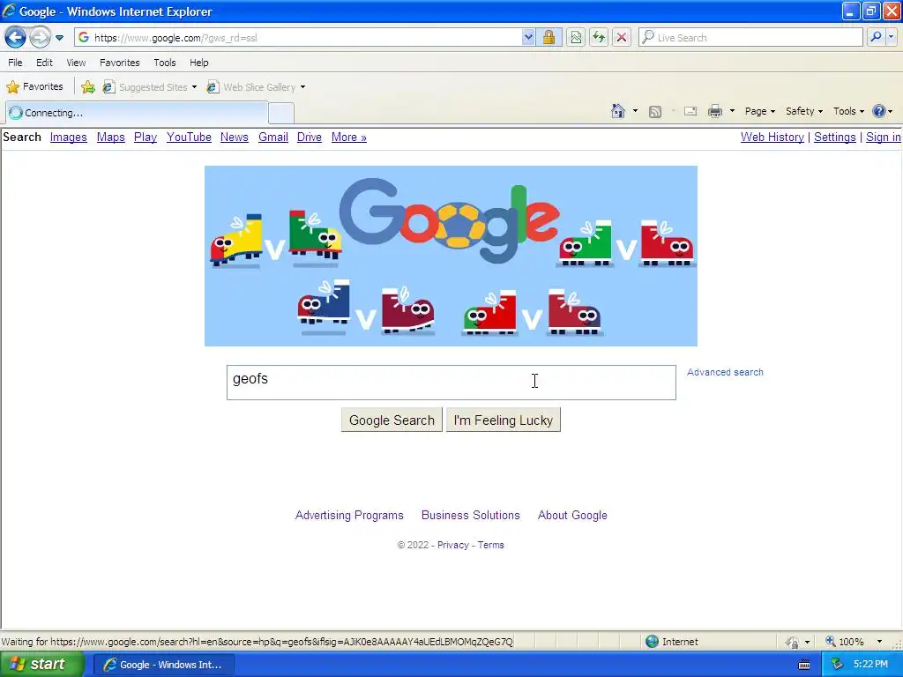Open Business Solutions link
This screenshot has width=903, height=677.
[x=471, y=515]
